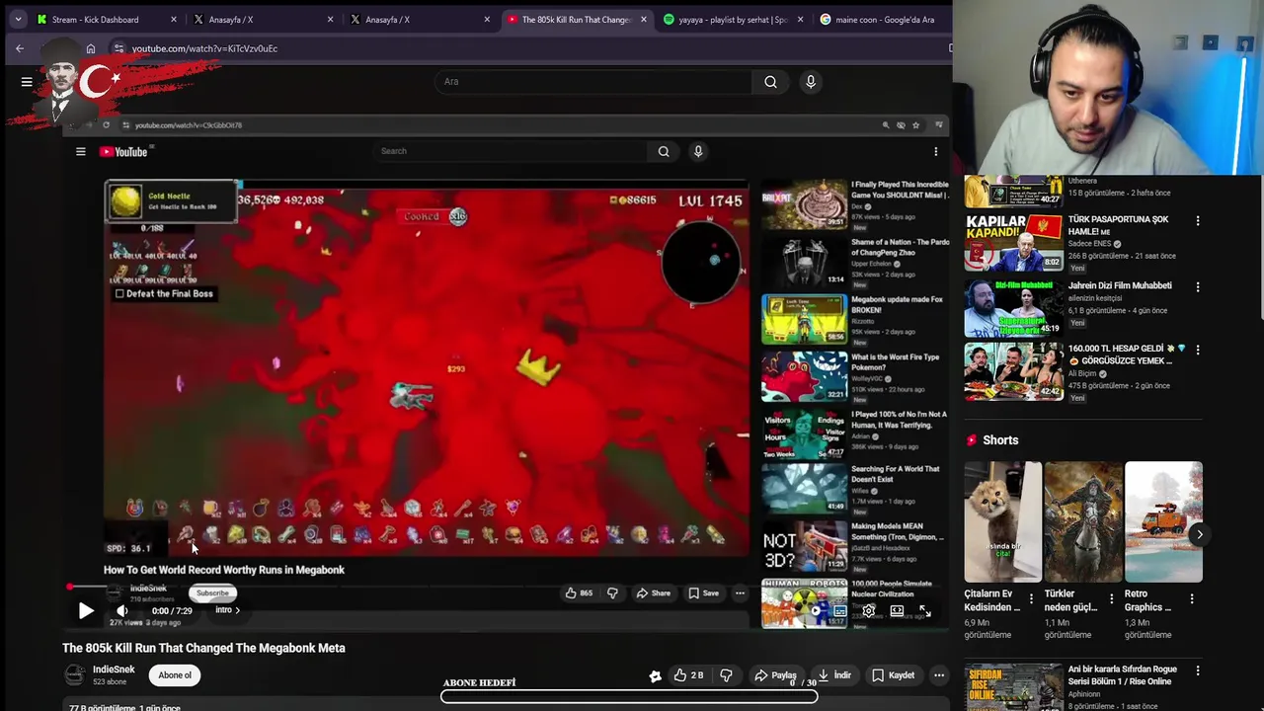The image size is (1264, 711).
Task: Mute the video using the speaker icon
Action: [122, 611]
